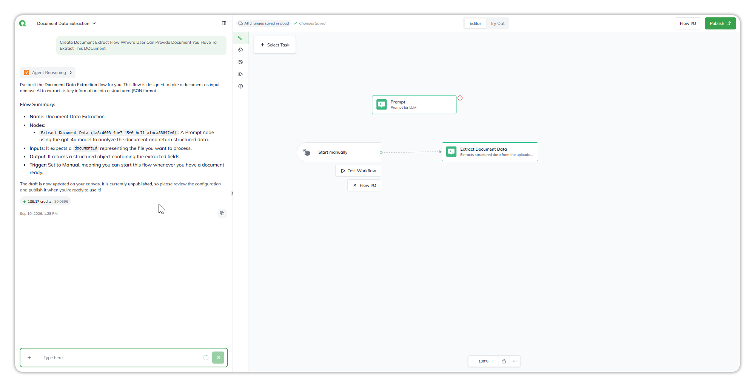This screenshot has height=387, width=755.
Task: Switch to the Editor tab
Action: (475, 23)
